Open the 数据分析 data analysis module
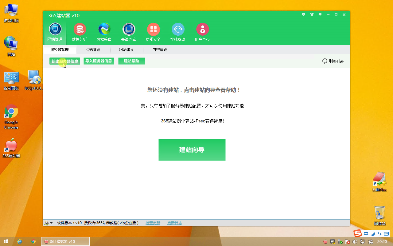The width and height of the screenshot is (393, 246). [80, 32]
